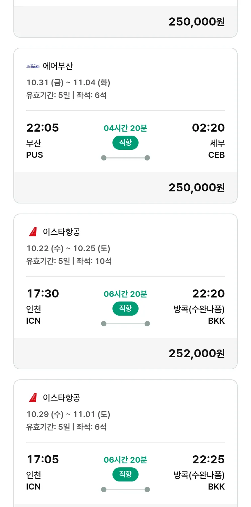This screenshot has width=251, height=507.
Task: Click the 02:20 arrival time at Cebu
Action: point(208,128)
